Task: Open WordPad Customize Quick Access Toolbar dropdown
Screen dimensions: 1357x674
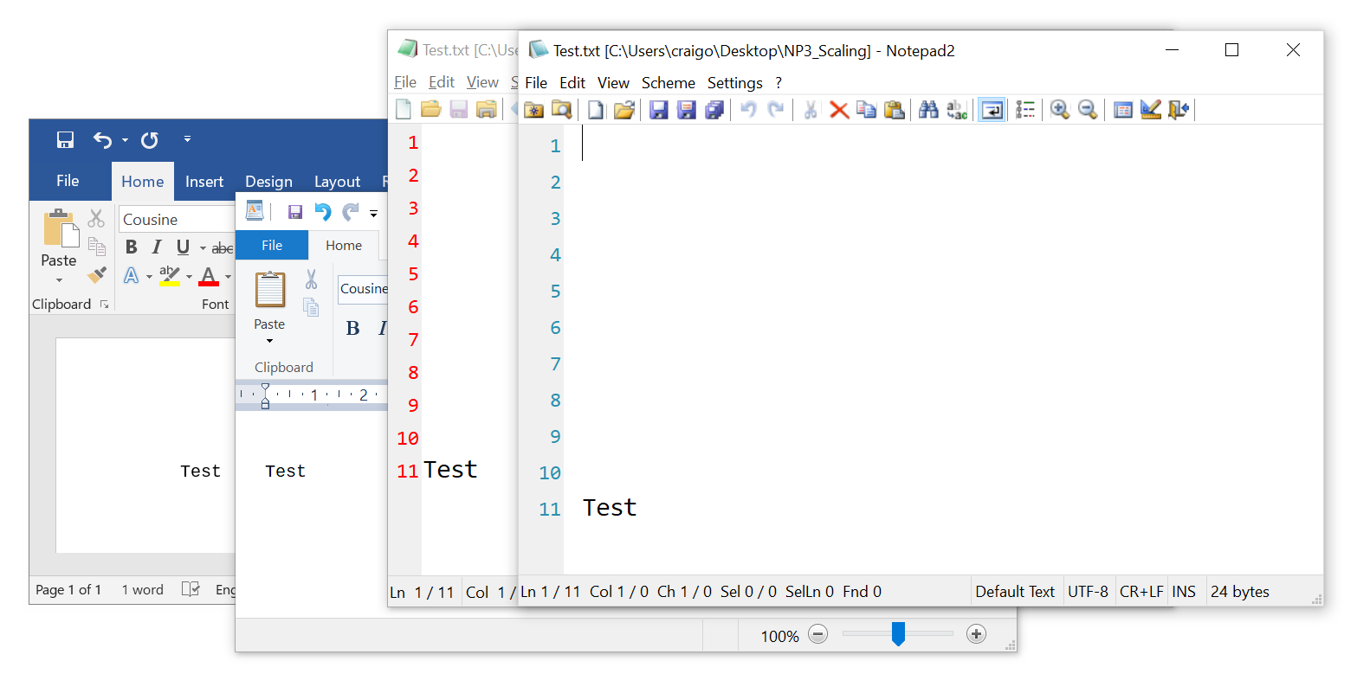Action: pyautogui.click(x=374, y=212)
